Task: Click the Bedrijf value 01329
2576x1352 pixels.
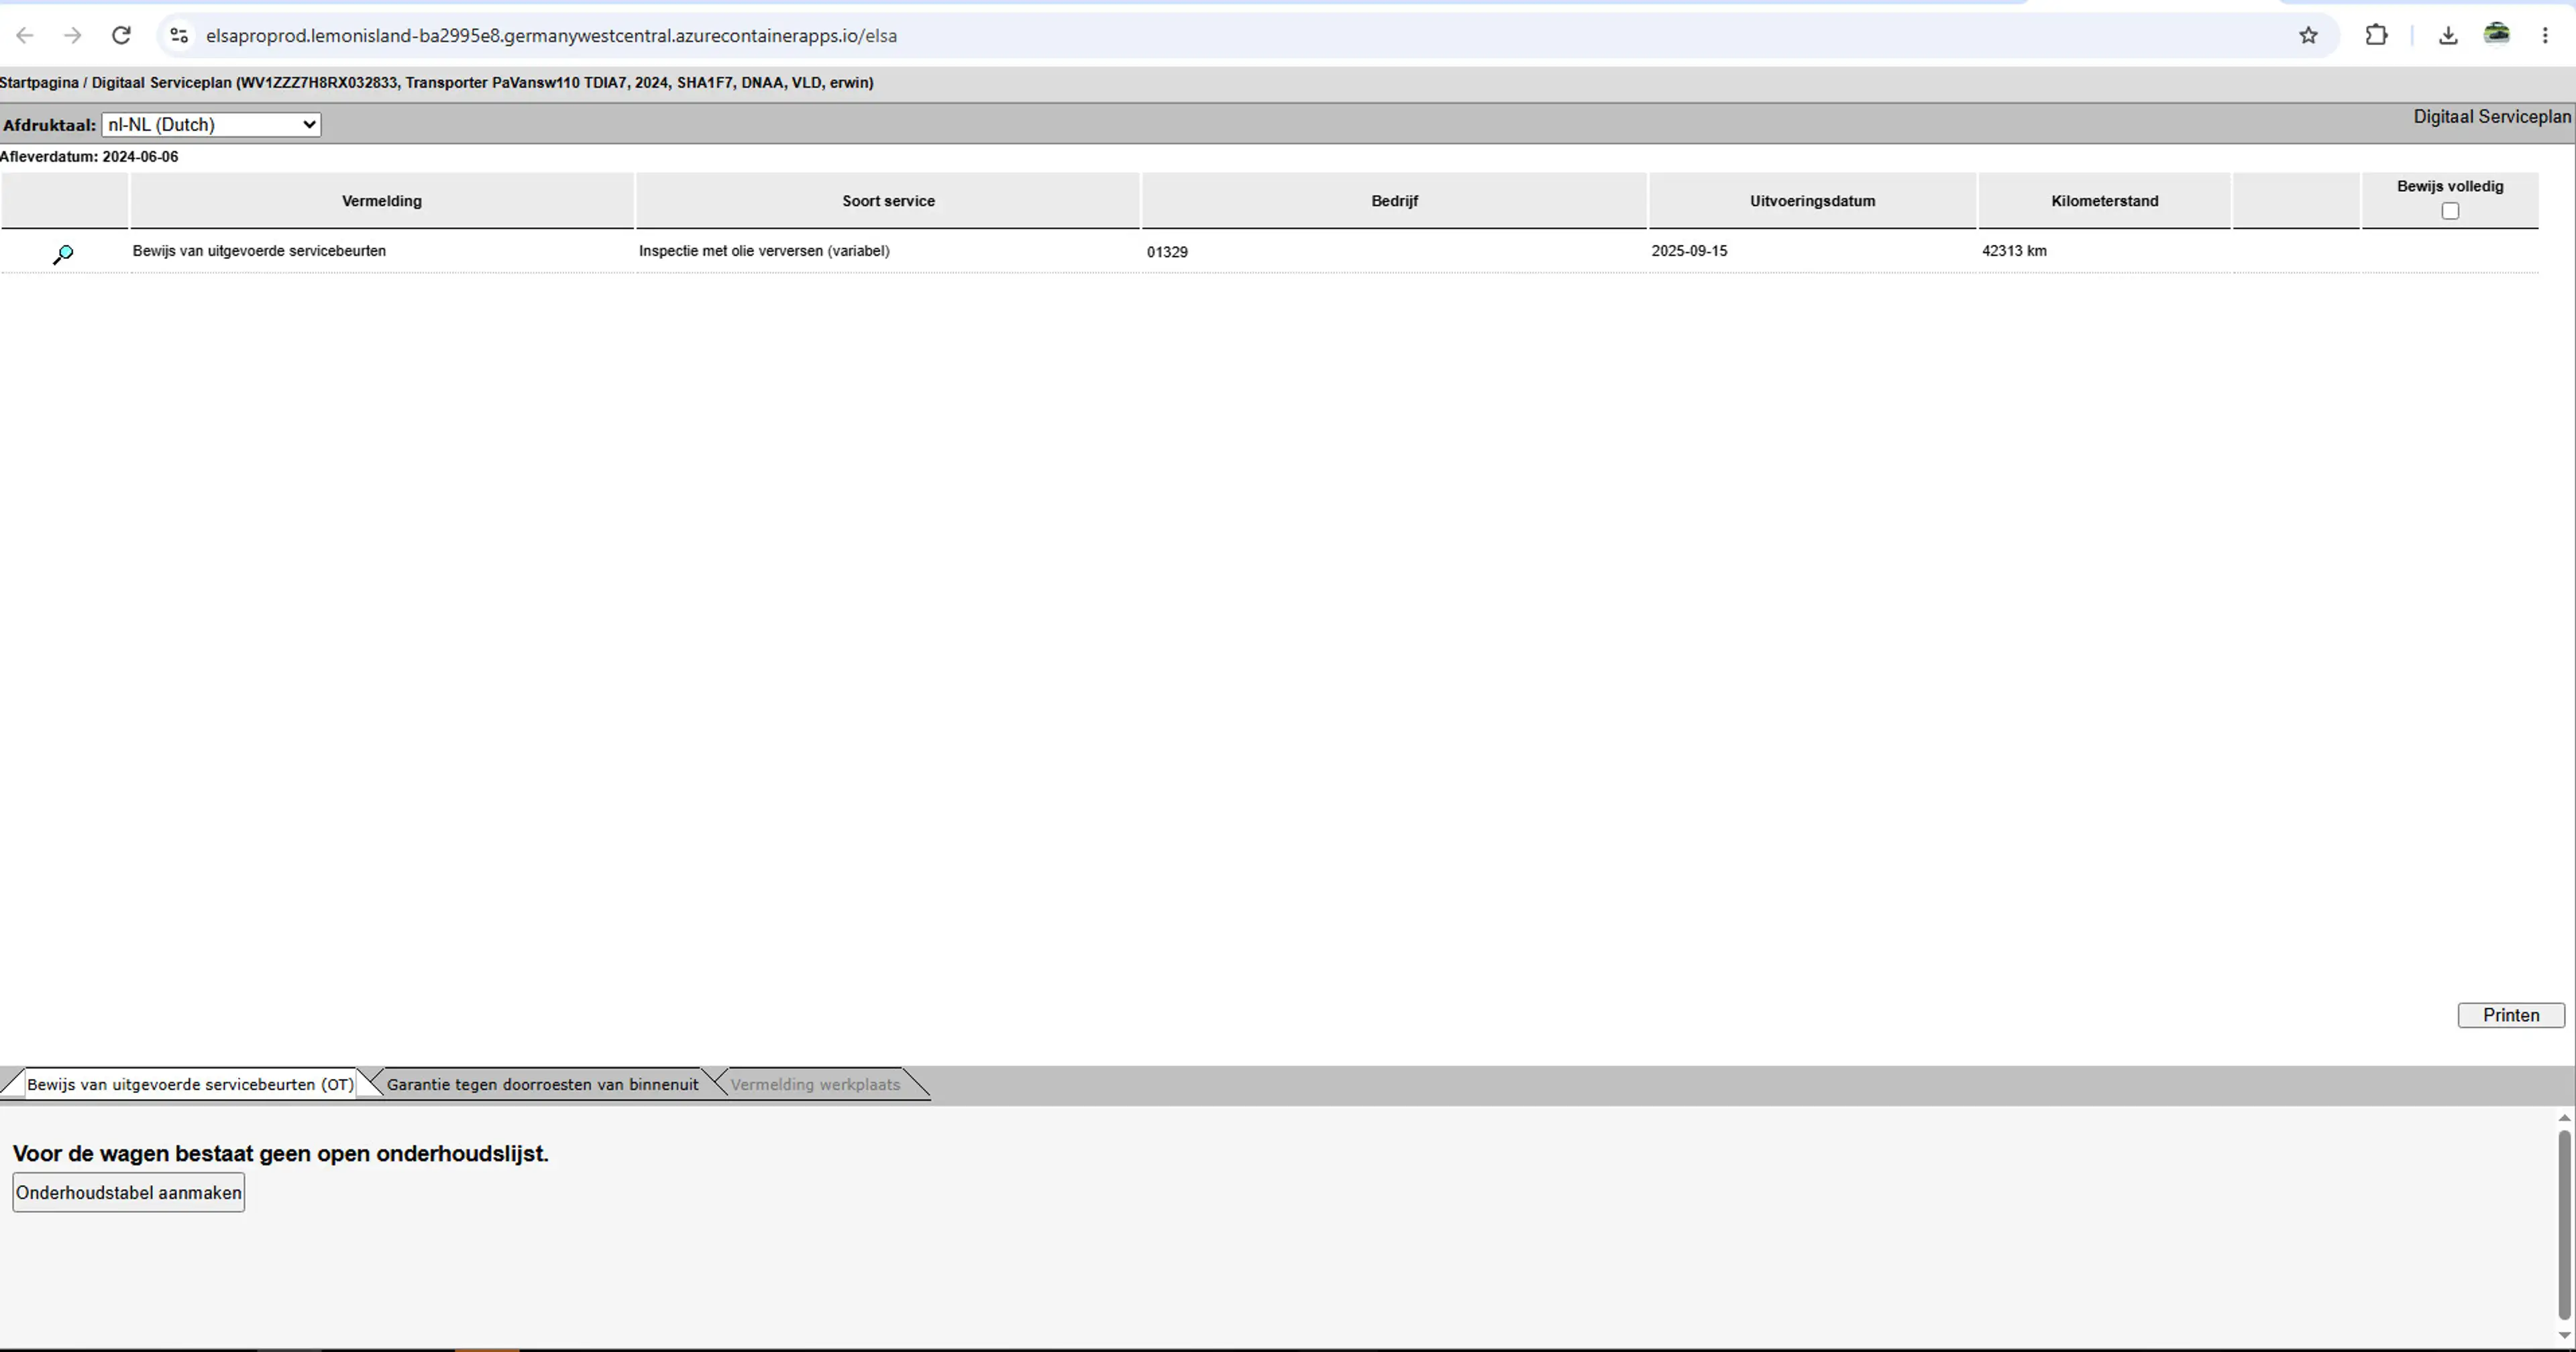Action: pos(1167,252)
